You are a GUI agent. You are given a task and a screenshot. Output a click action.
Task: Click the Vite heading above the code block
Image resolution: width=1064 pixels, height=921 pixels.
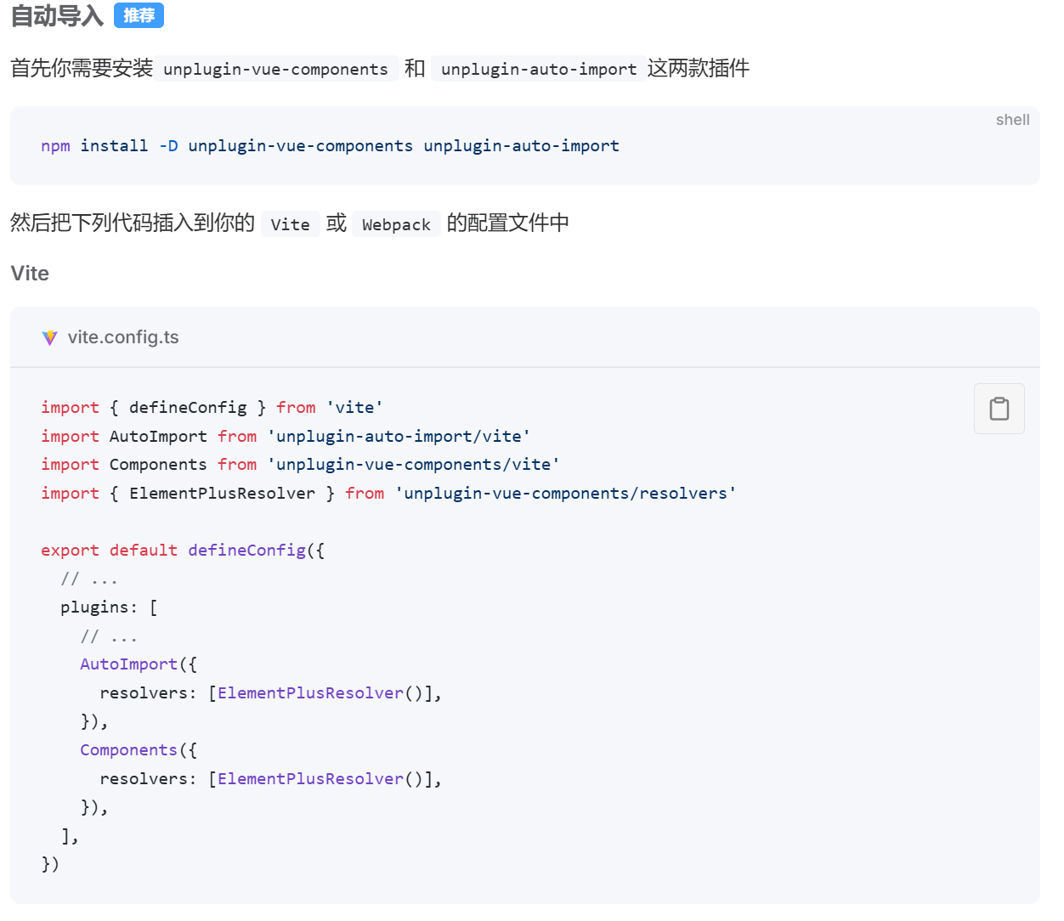point(30,274)
